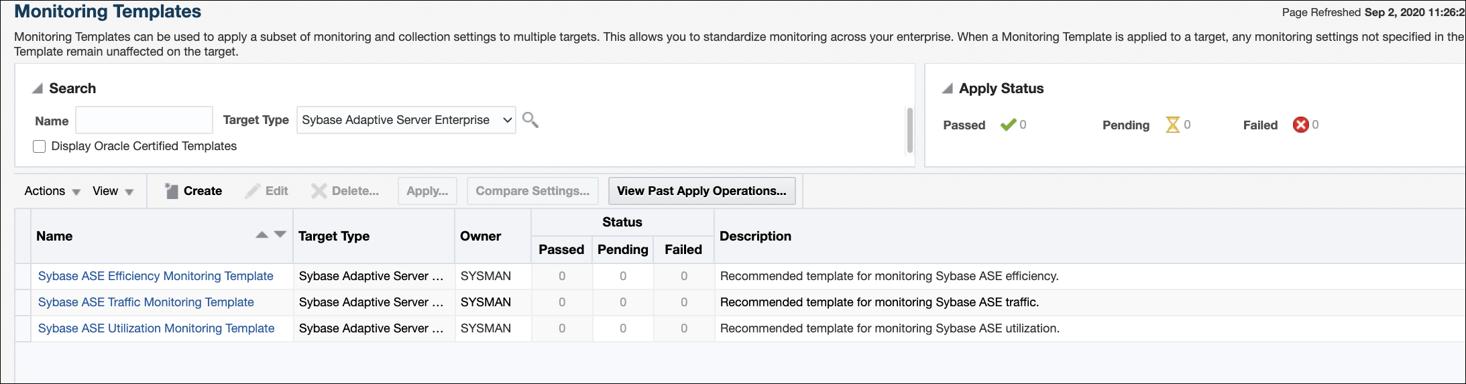This screenshot has width=1466, height=384.
Task: Click the green Passed checkmark icon
Action: tap(1008, 125)
